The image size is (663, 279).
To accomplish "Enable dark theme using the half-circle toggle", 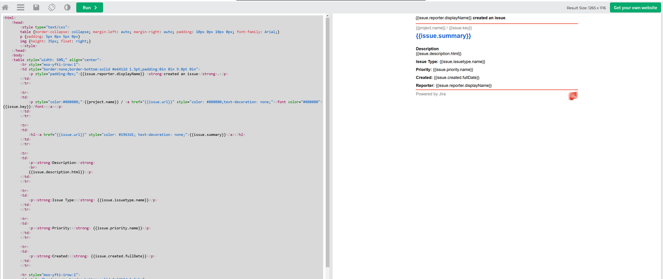I will point(67,7).
